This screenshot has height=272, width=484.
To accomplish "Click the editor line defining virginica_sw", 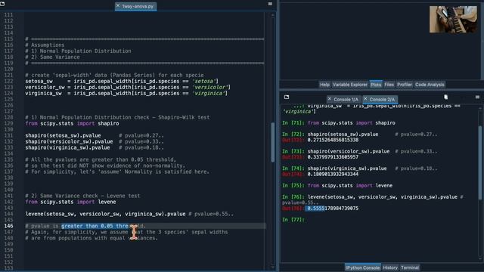I will tap(126, 93).
